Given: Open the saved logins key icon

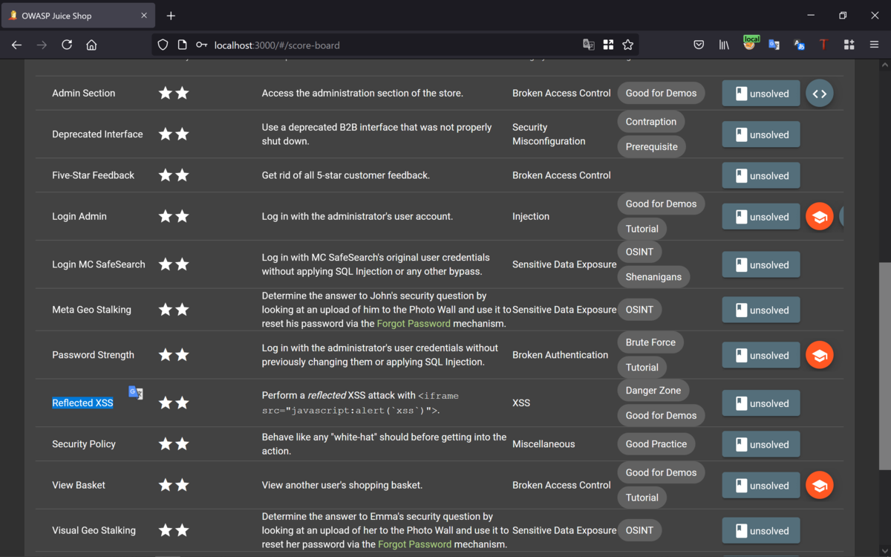Looking at the screenshot, I should (201, 45).
